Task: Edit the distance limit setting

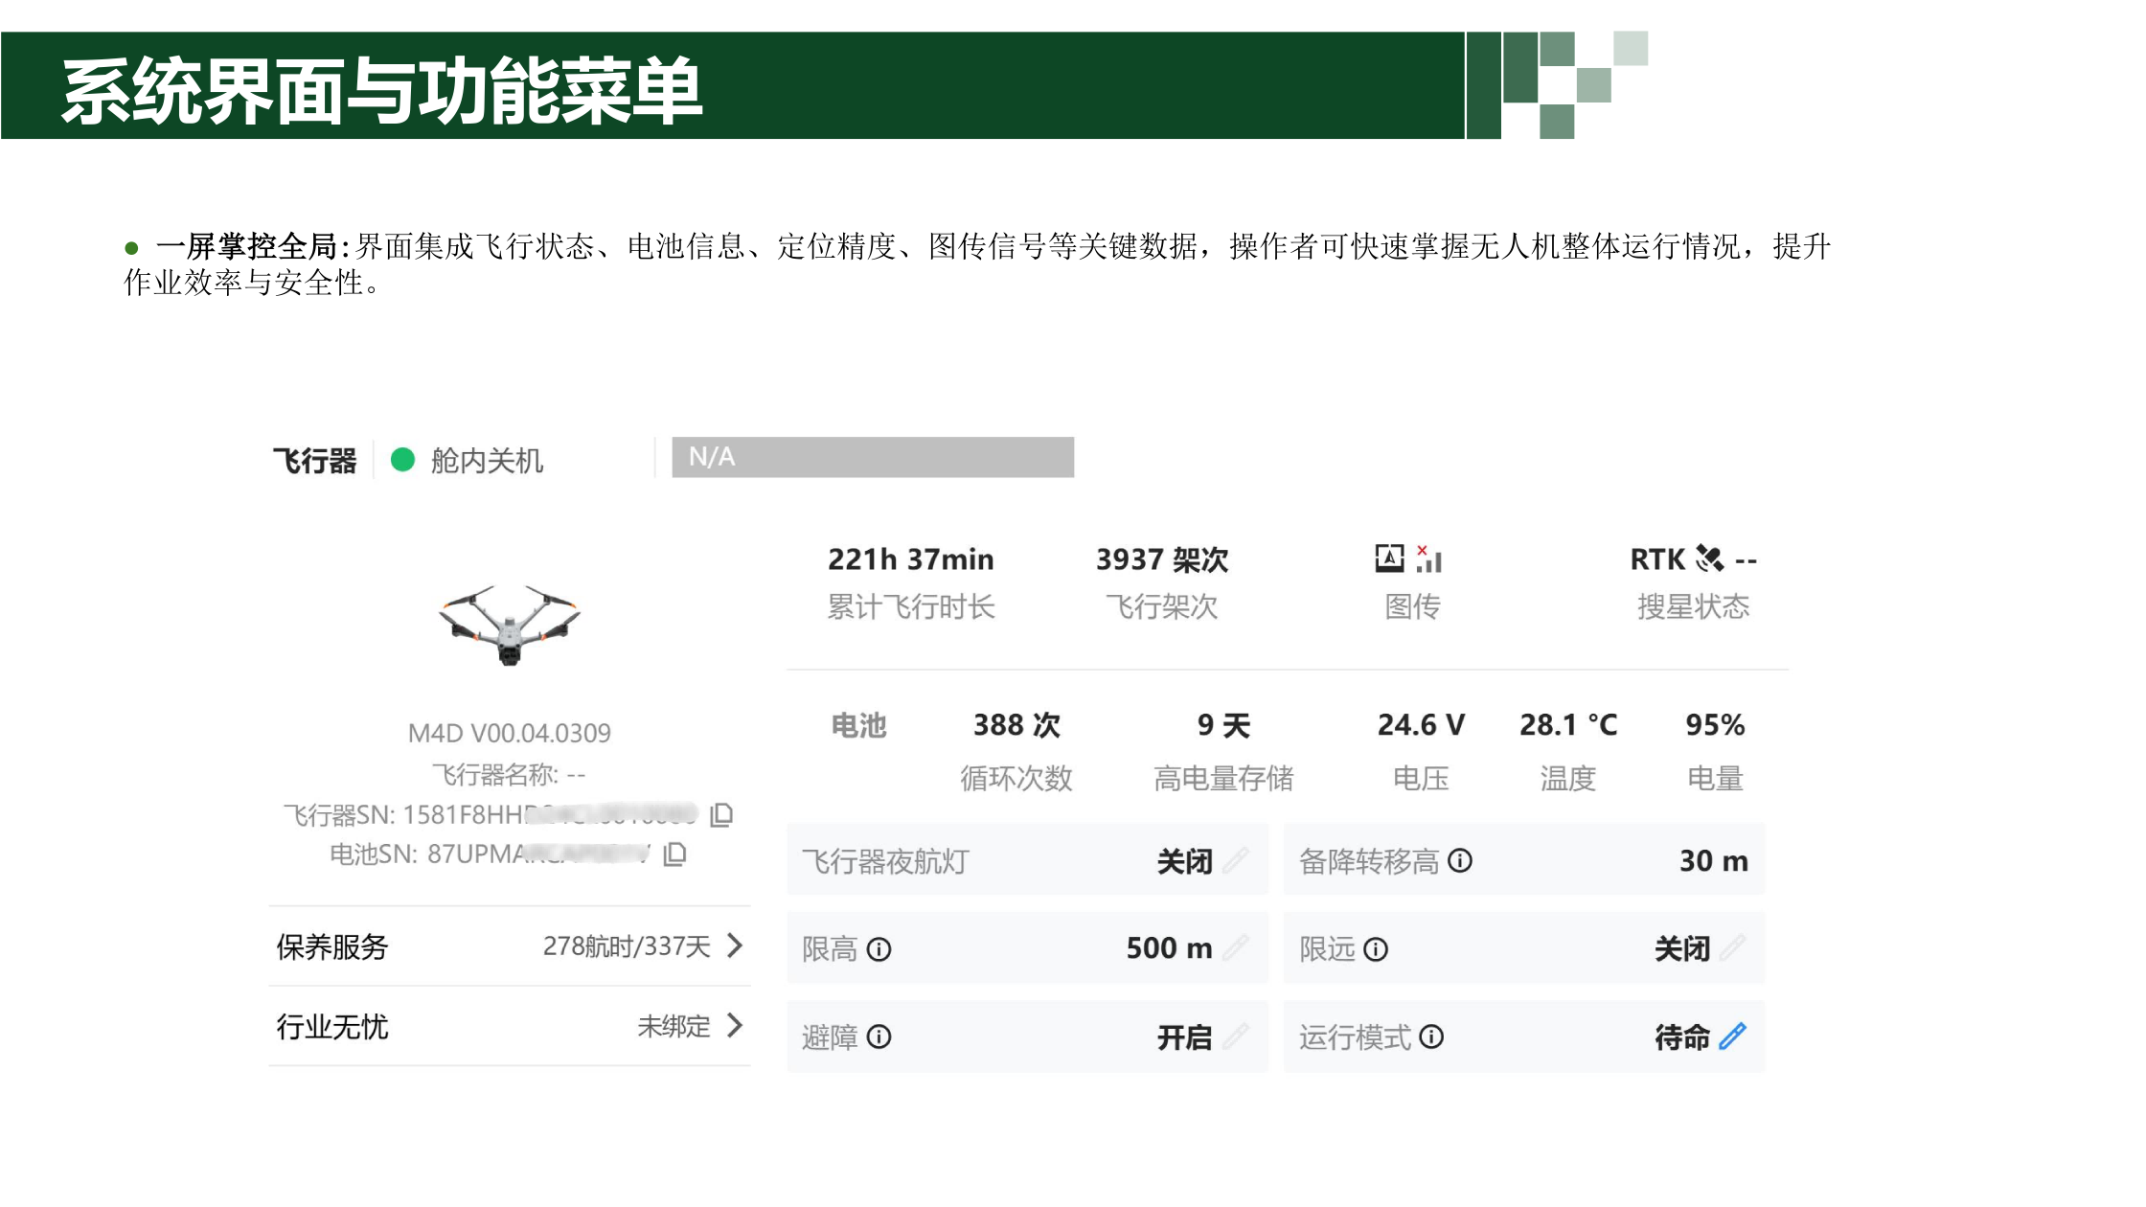Action: click(1732, 948)
